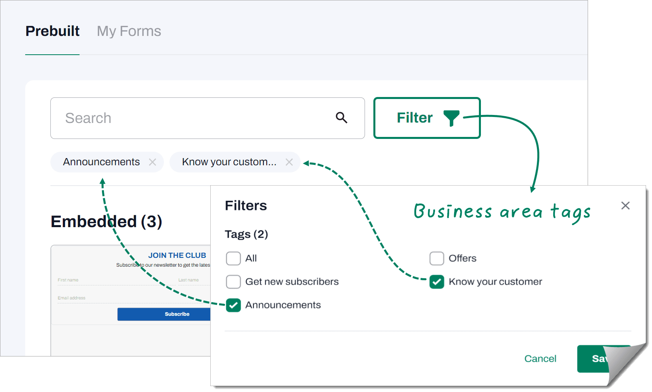Click Cancel in the Filters dialog
The width and height of the screenshot is (652, 392).
click(x=540, y=358)
